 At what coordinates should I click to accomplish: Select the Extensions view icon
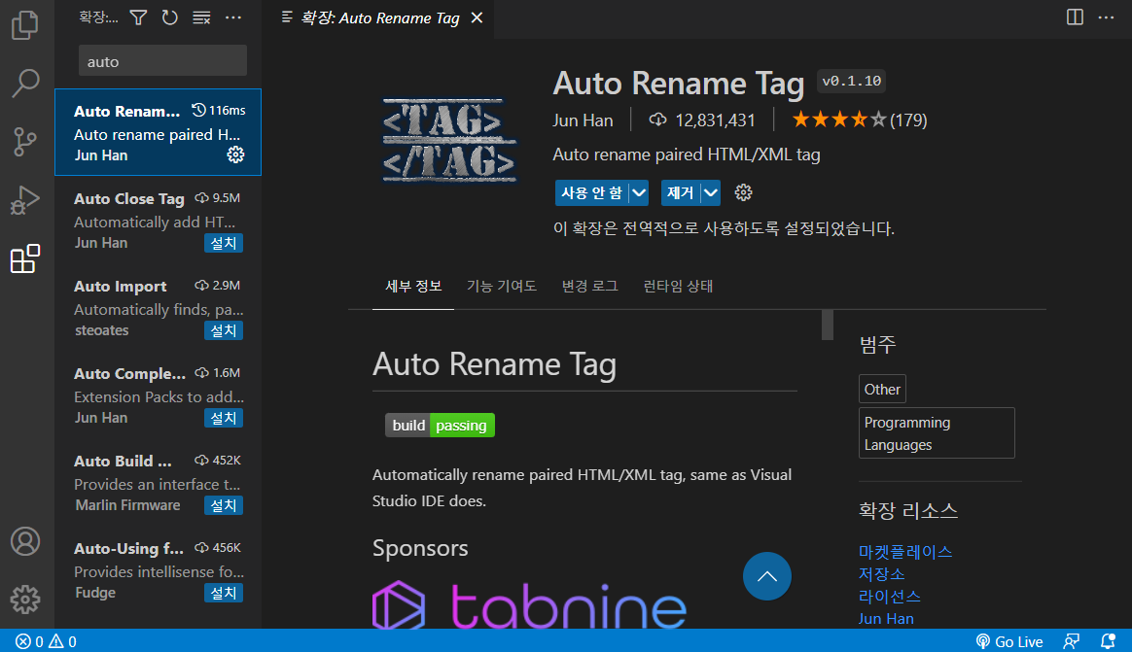click(25, 258)
